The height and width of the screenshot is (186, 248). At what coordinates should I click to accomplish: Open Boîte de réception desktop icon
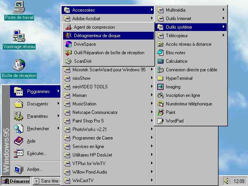point(19,69)
